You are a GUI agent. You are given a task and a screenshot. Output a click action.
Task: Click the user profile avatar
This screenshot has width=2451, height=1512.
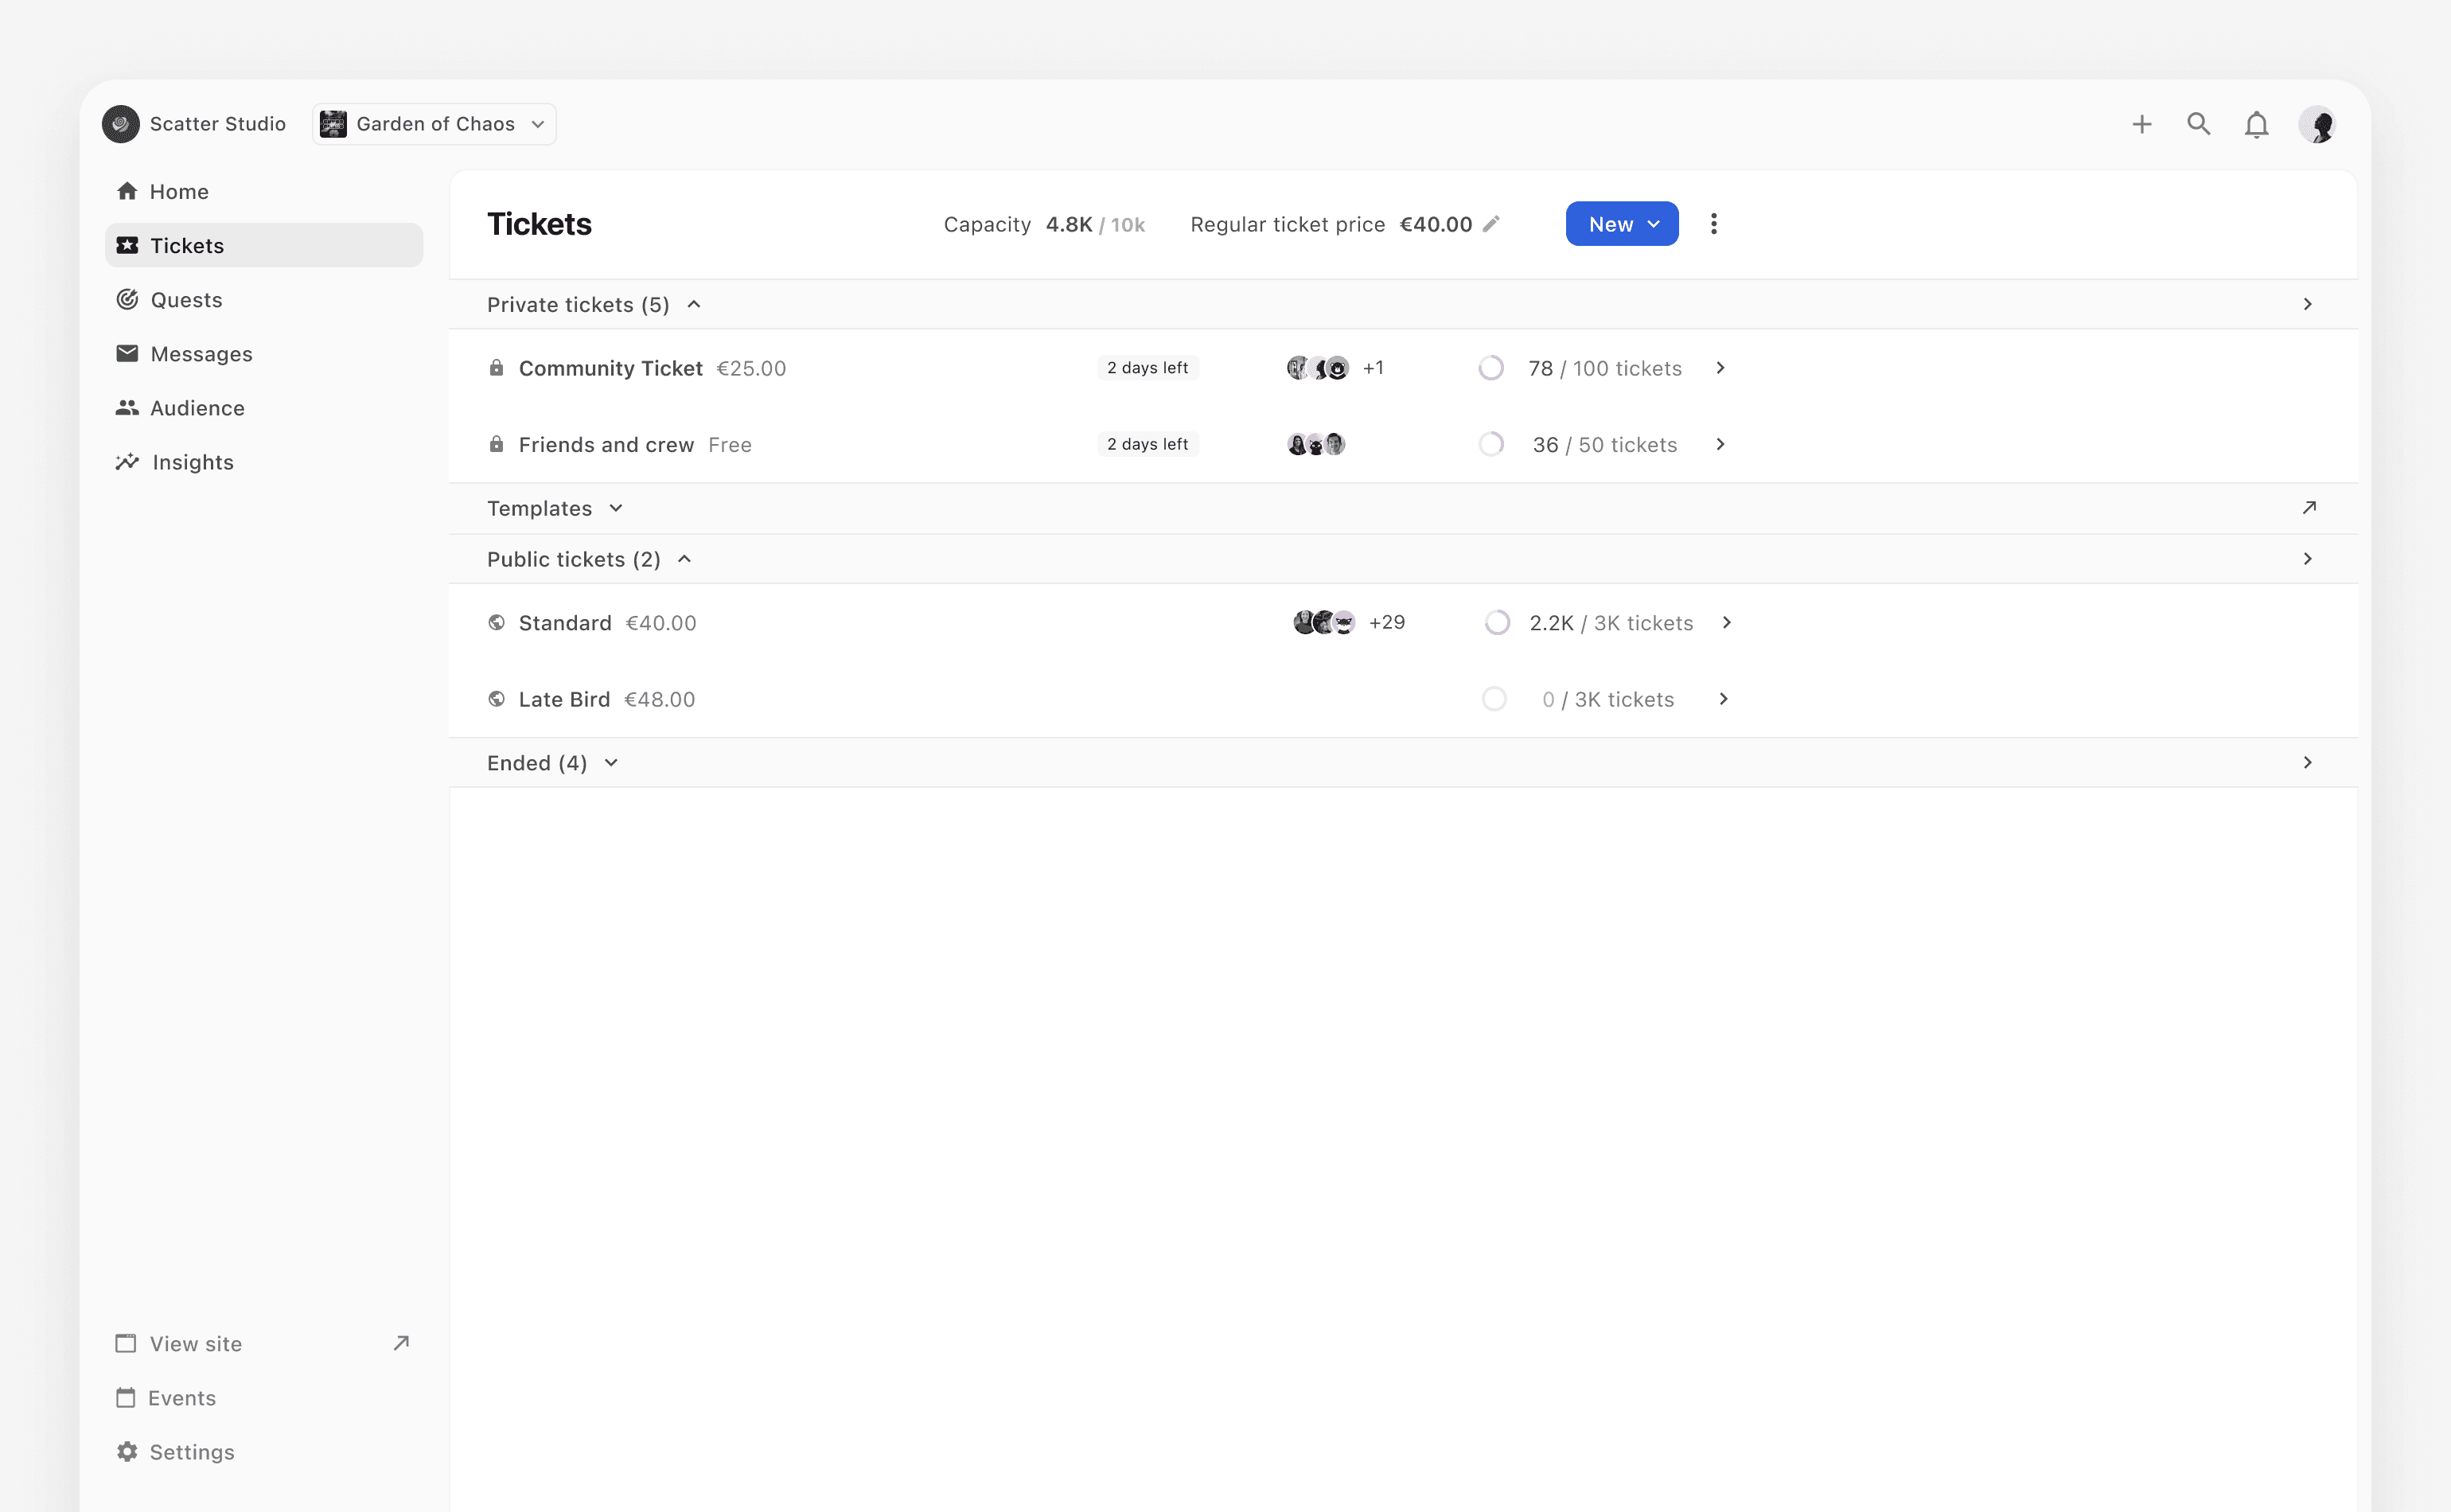[x=2317, y=125]
